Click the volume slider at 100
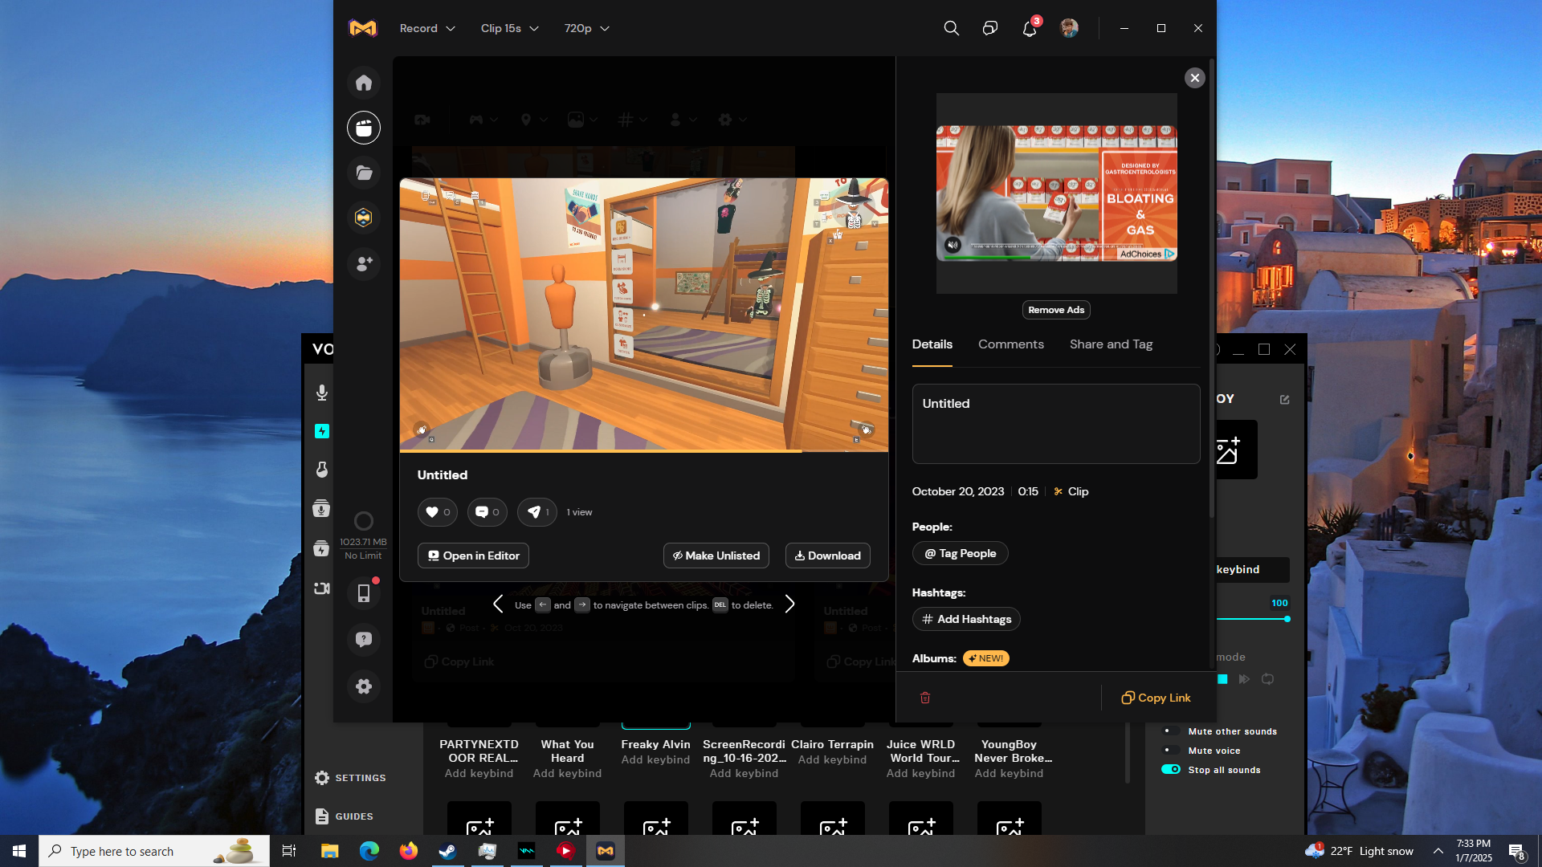The height and width of the screenshot is (867, 1542). coord(1287,619)
